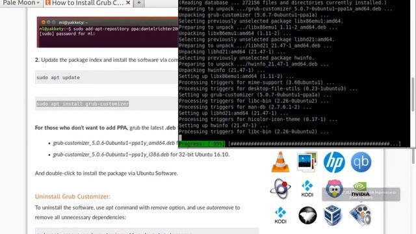Click the 'And double-click to install' paragraph
The image size is (416, 234).
pos(107,174)
